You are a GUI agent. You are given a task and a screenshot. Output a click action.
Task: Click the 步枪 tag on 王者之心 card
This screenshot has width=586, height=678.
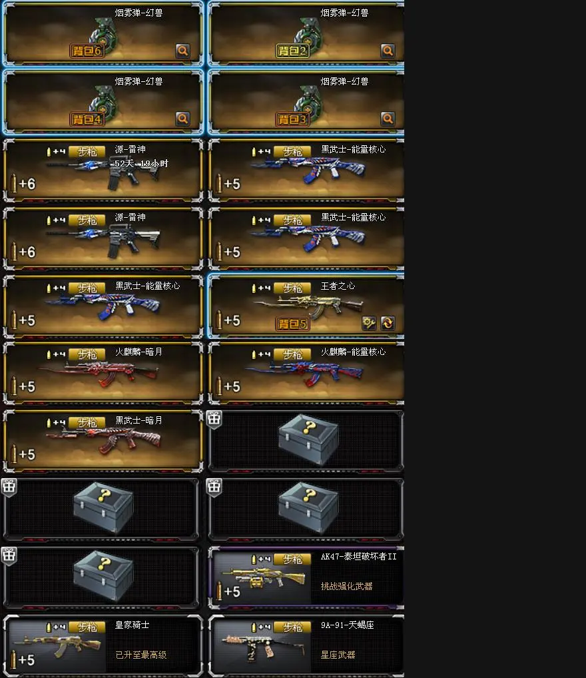[x=293, y=288]
